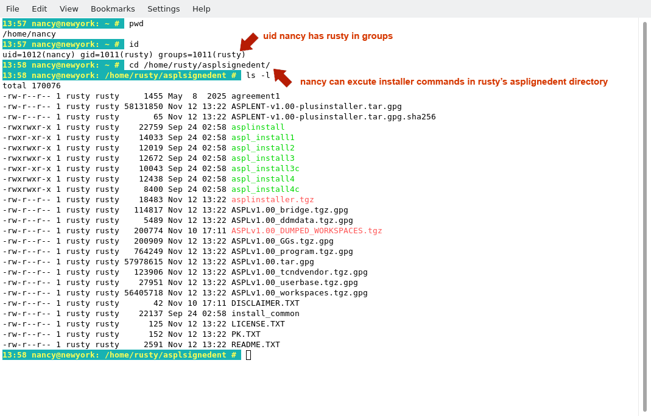Click the ASPLENT-v1.00-plusinstaller.tar.gpg.sha256 filename

click(x=333, y=117)
